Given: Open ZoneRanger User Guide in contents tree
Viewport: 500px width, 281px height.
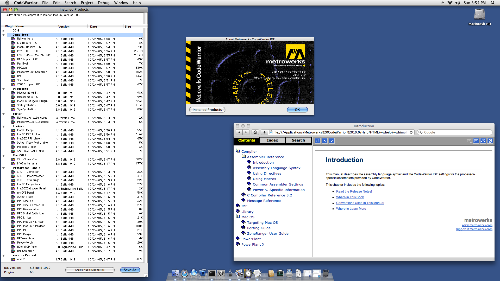Looking at the screenshot, I should point(268,233).
